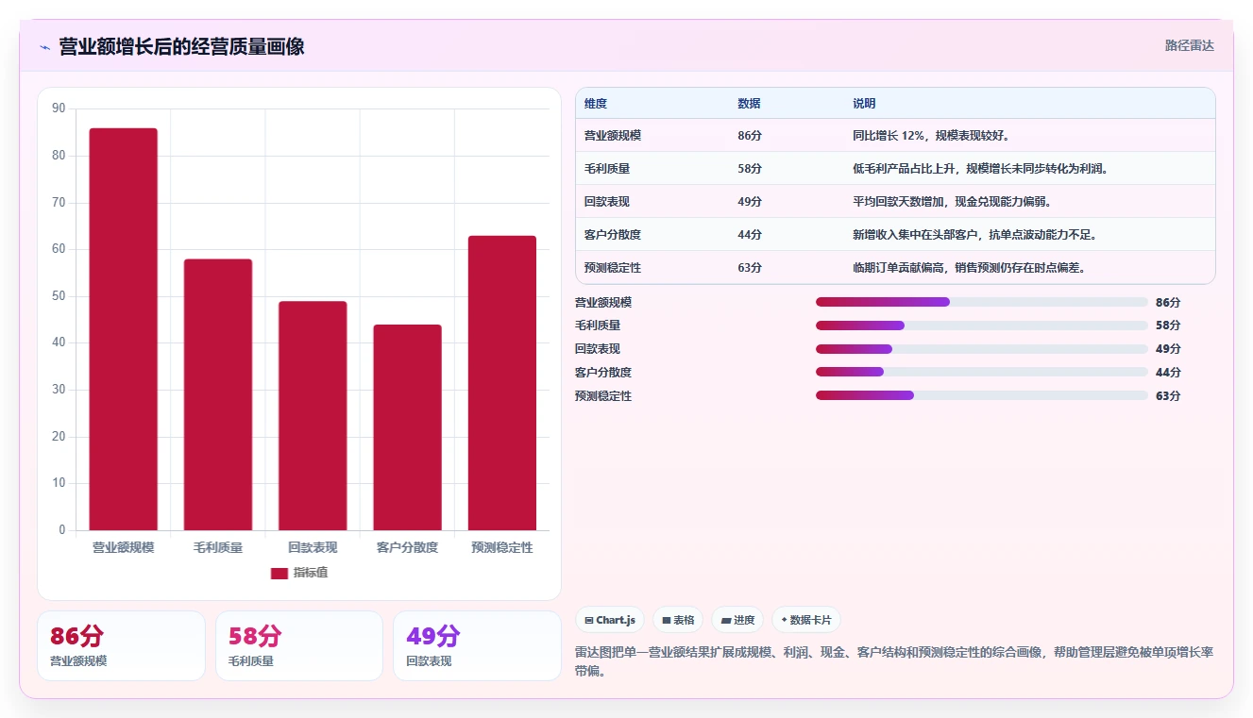Click the 预测稳定性 progress bar
The height and width of the screenshot is (718, 1253).
pos(982,395)
